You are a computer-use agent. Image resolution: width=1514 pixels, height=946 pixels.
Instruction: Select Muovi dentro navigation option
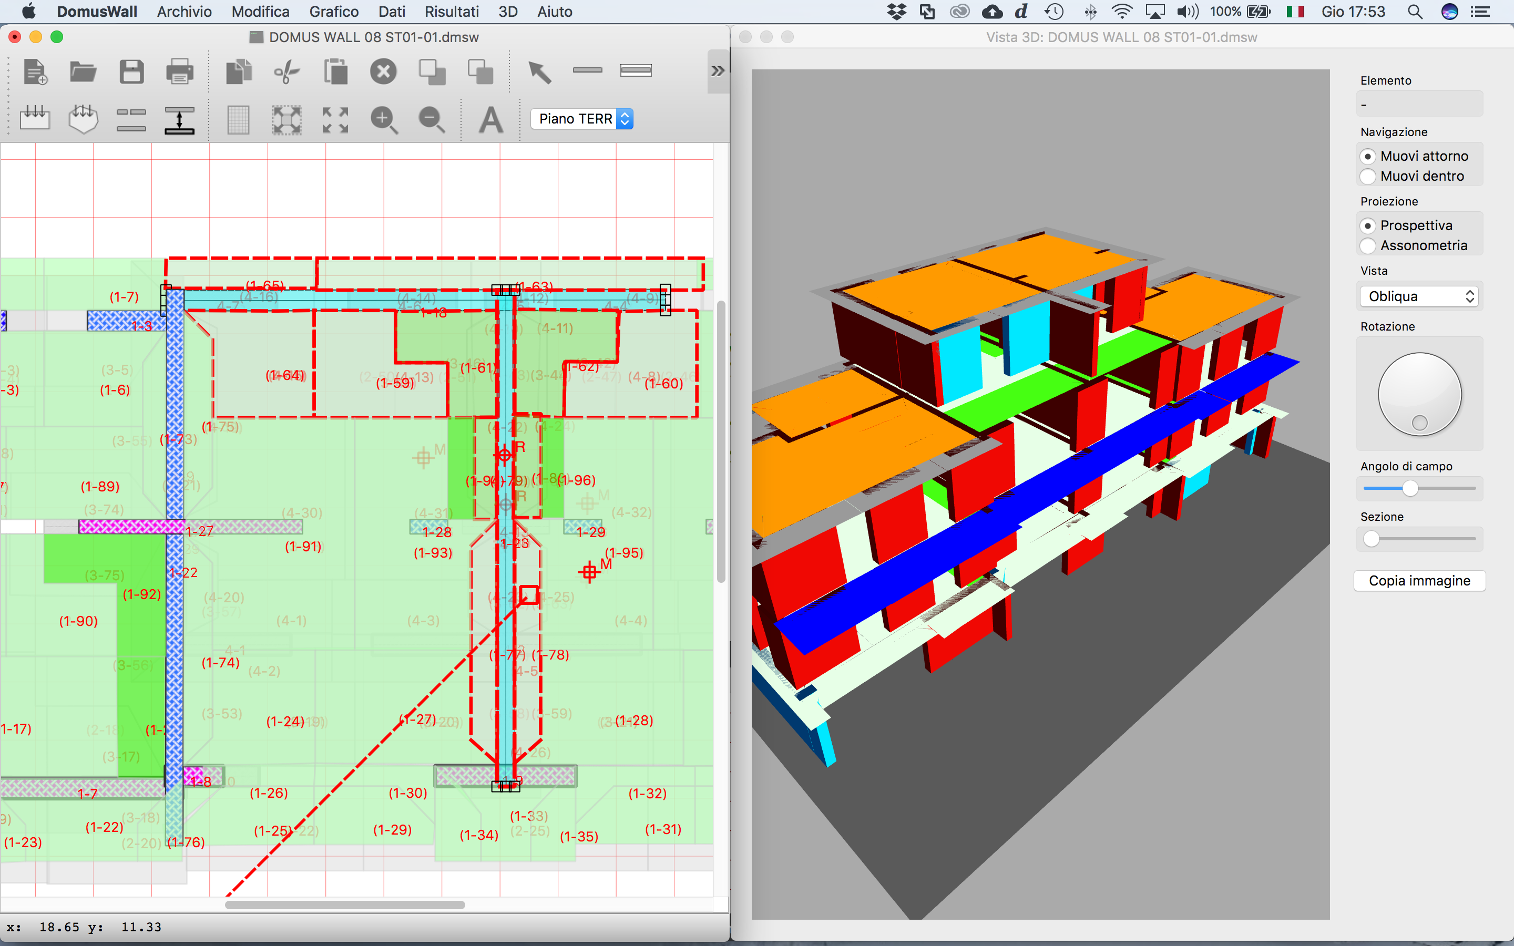pyautogui.click(x=1413, y=176)
